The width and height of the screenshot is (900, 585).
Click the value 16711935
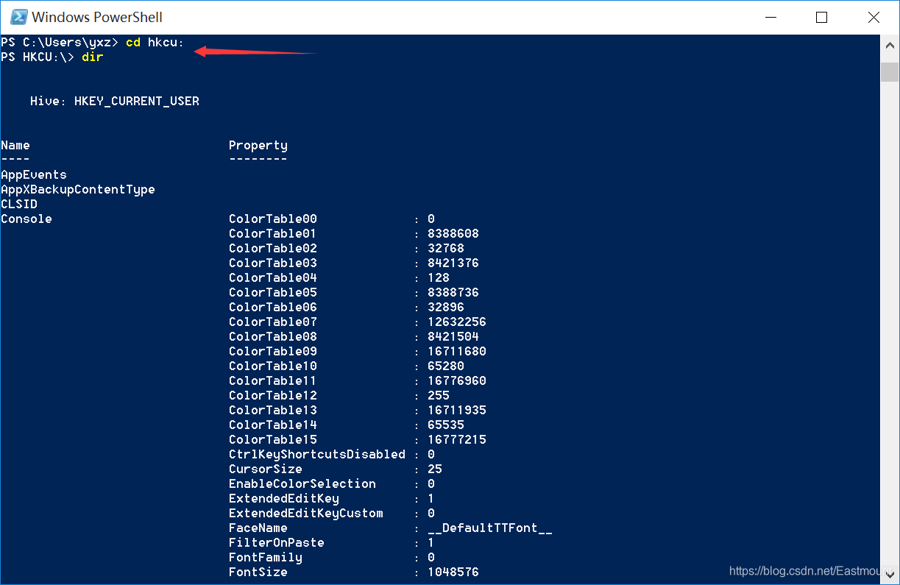(457, 410)
